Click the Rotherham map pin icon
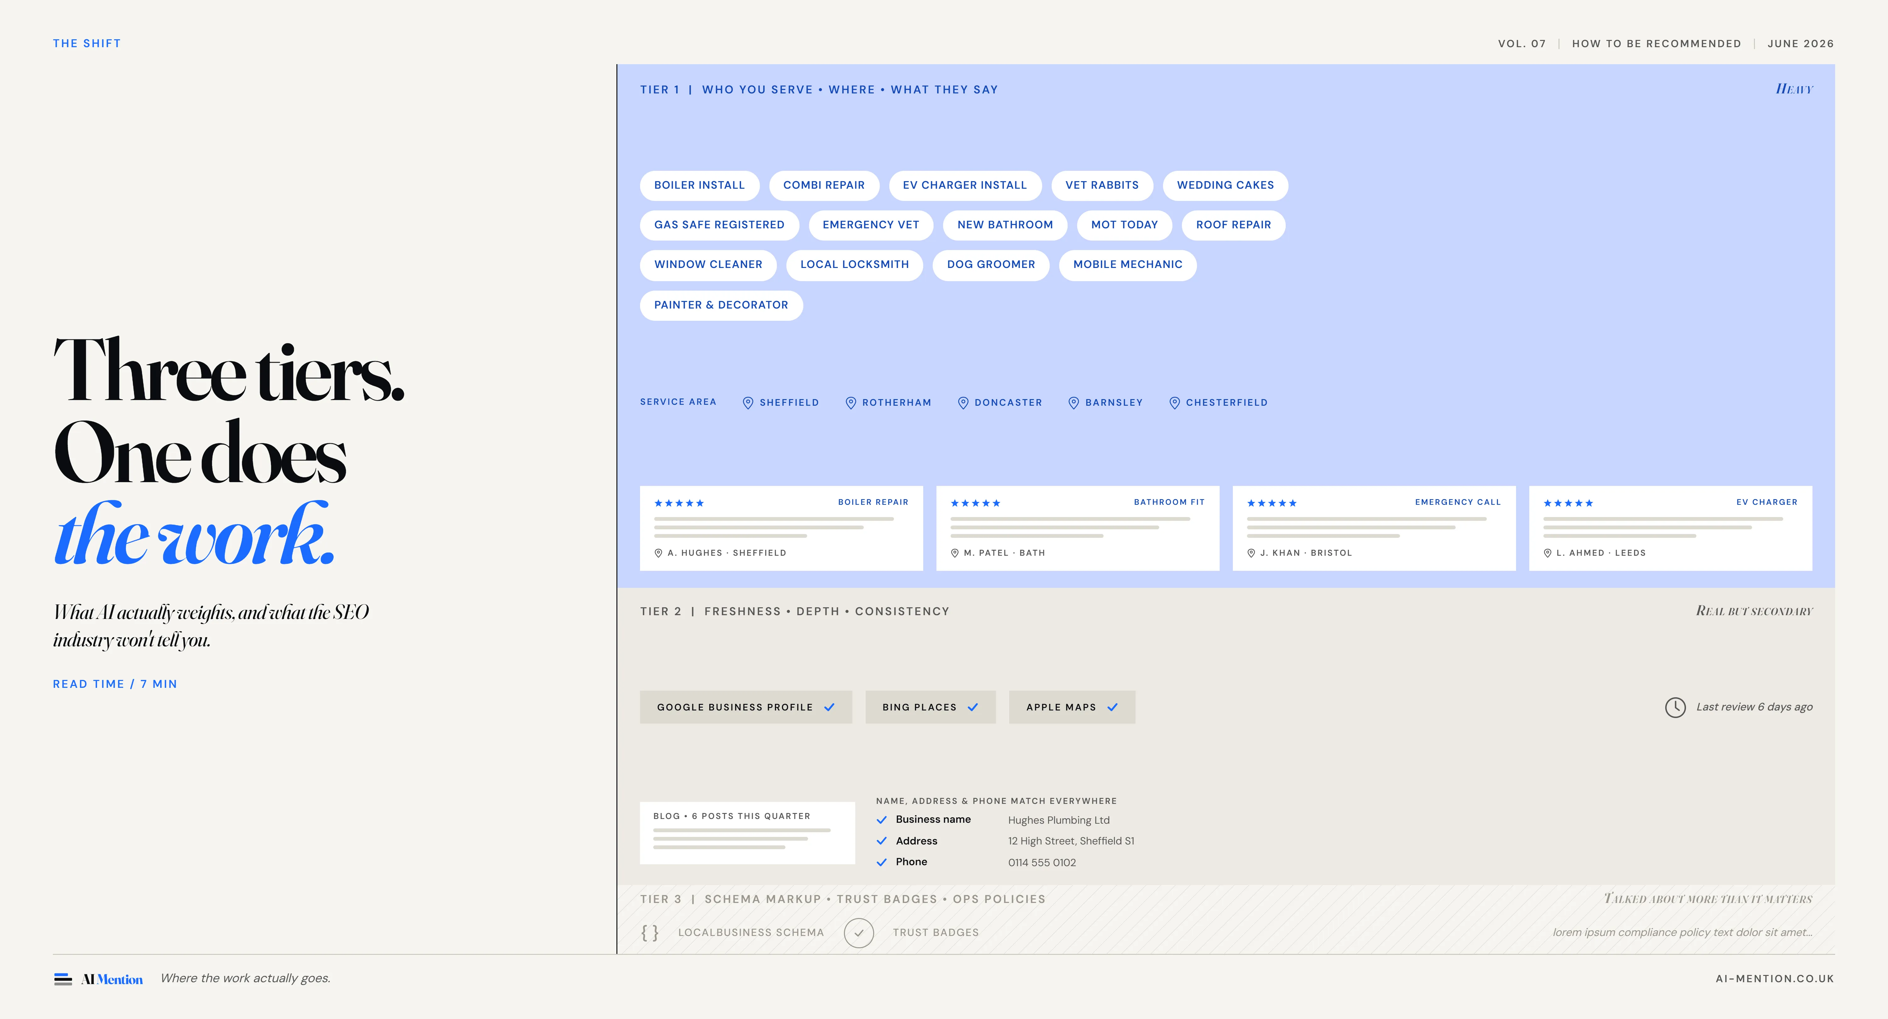This screenshot has height=1019, width=1888. pyautogui.click(x=850, y=403)
